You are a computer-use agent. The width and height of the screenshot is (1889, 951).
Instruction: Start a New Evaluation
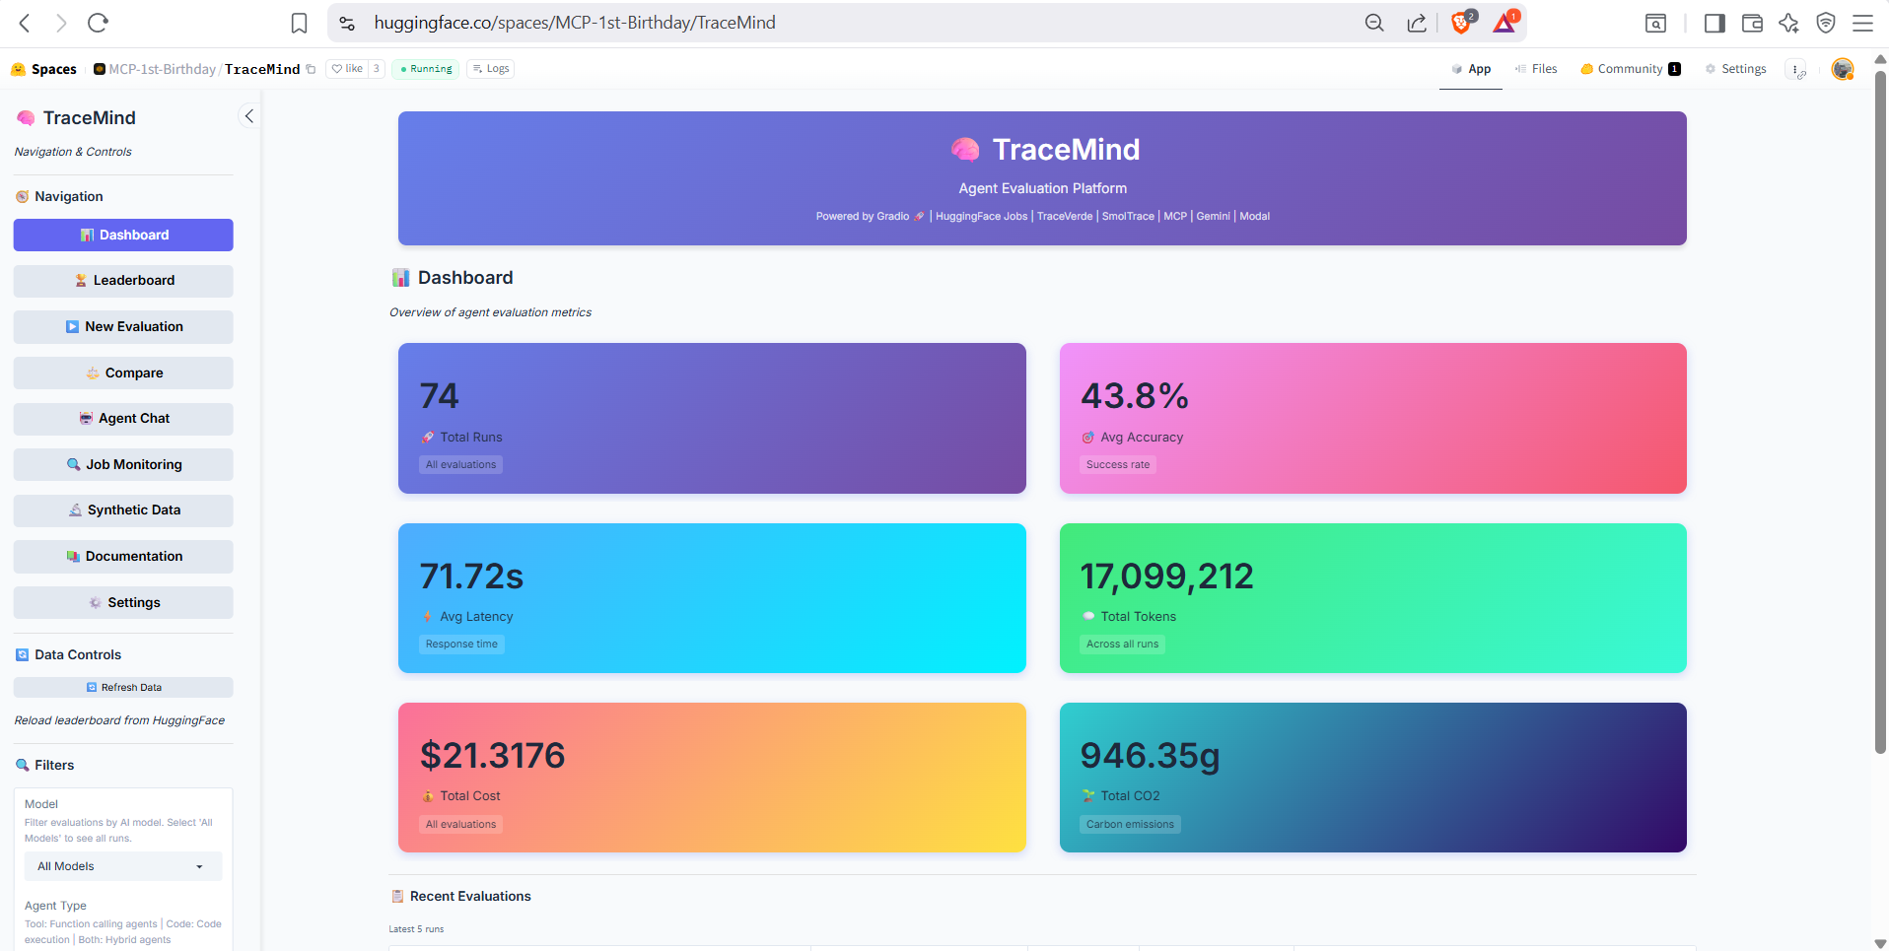(123, 327)
